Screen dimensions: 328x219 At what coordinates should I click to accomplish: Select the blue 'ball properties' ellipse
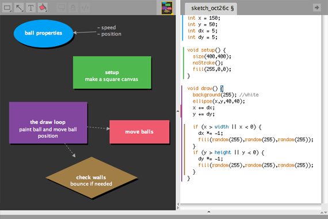pyautogui.click(x=44, y=33)
